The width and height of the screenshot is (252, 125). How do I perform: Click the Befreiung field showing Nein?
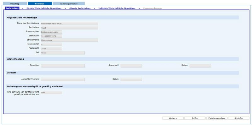click(x=51, y=93)
